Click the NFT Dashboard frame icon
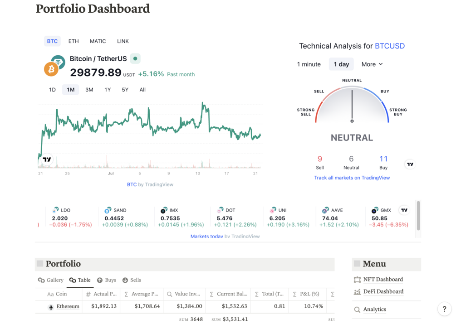456x324 pixels. (357, 280)
